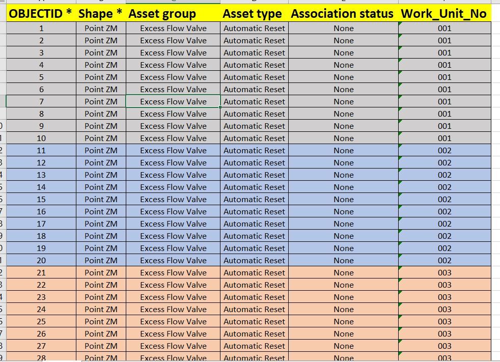Select Automatic Reset for OBJECTID 9
This screenshot has height=362, width=500.
tap(254, 126)
